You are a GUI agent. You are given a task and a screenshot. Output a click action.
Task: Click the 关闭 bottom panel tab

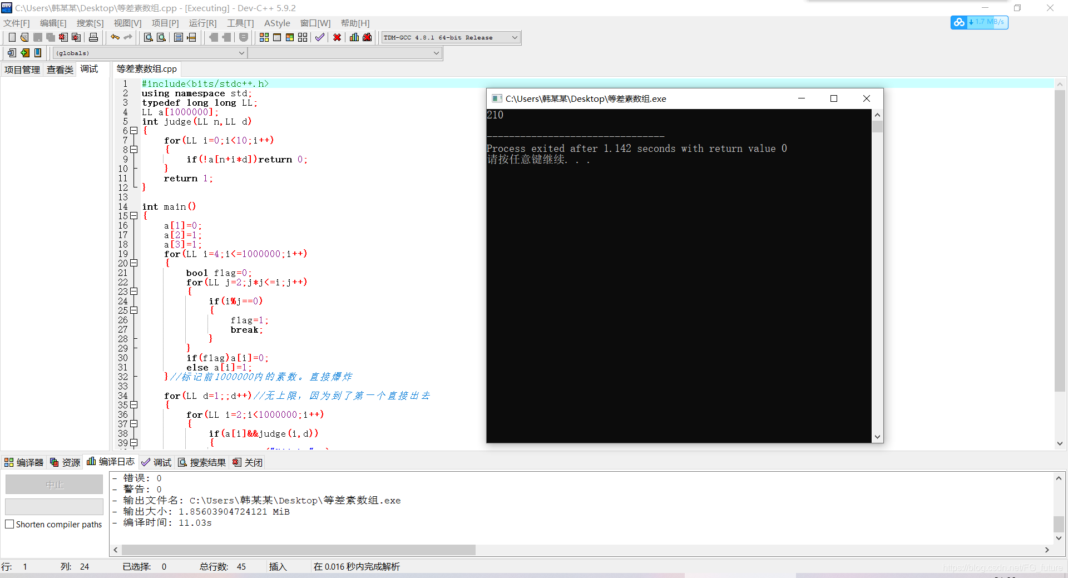248,462
